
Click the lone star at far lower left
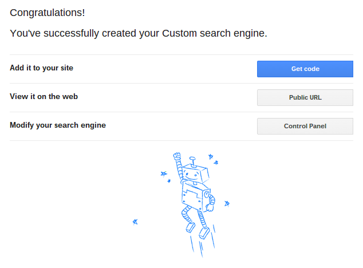tap(135, 222)
